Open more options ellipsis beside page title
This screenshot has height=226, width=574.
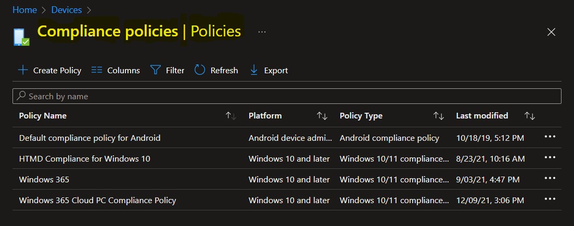[262, 32]
